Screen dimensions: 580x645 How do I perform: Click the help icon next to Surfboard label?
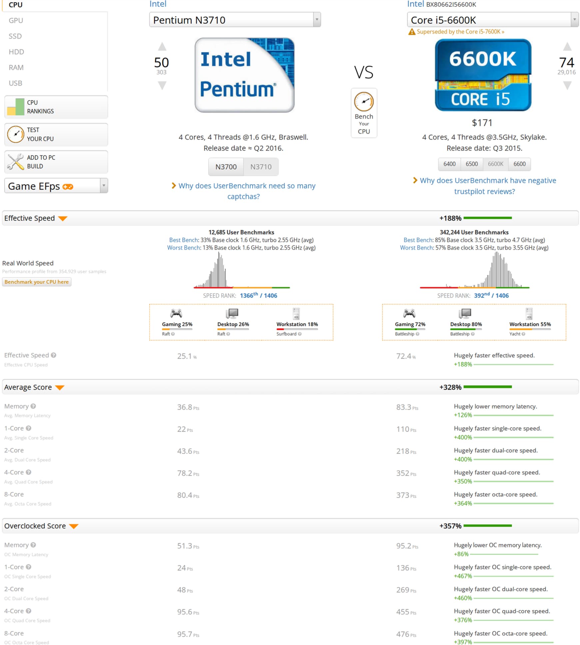(300, 334)
